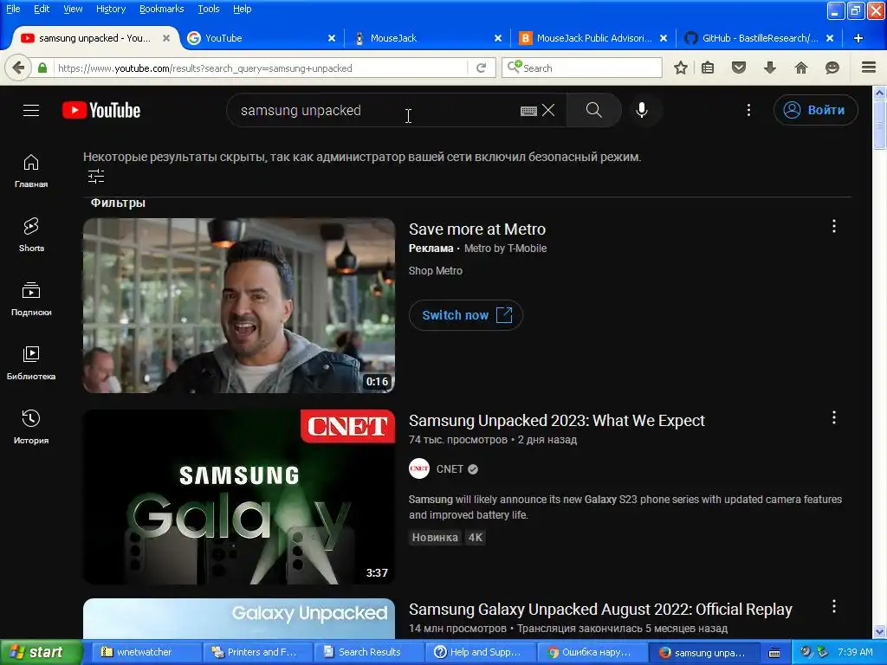Click the browser Home icon

point(801,68)
